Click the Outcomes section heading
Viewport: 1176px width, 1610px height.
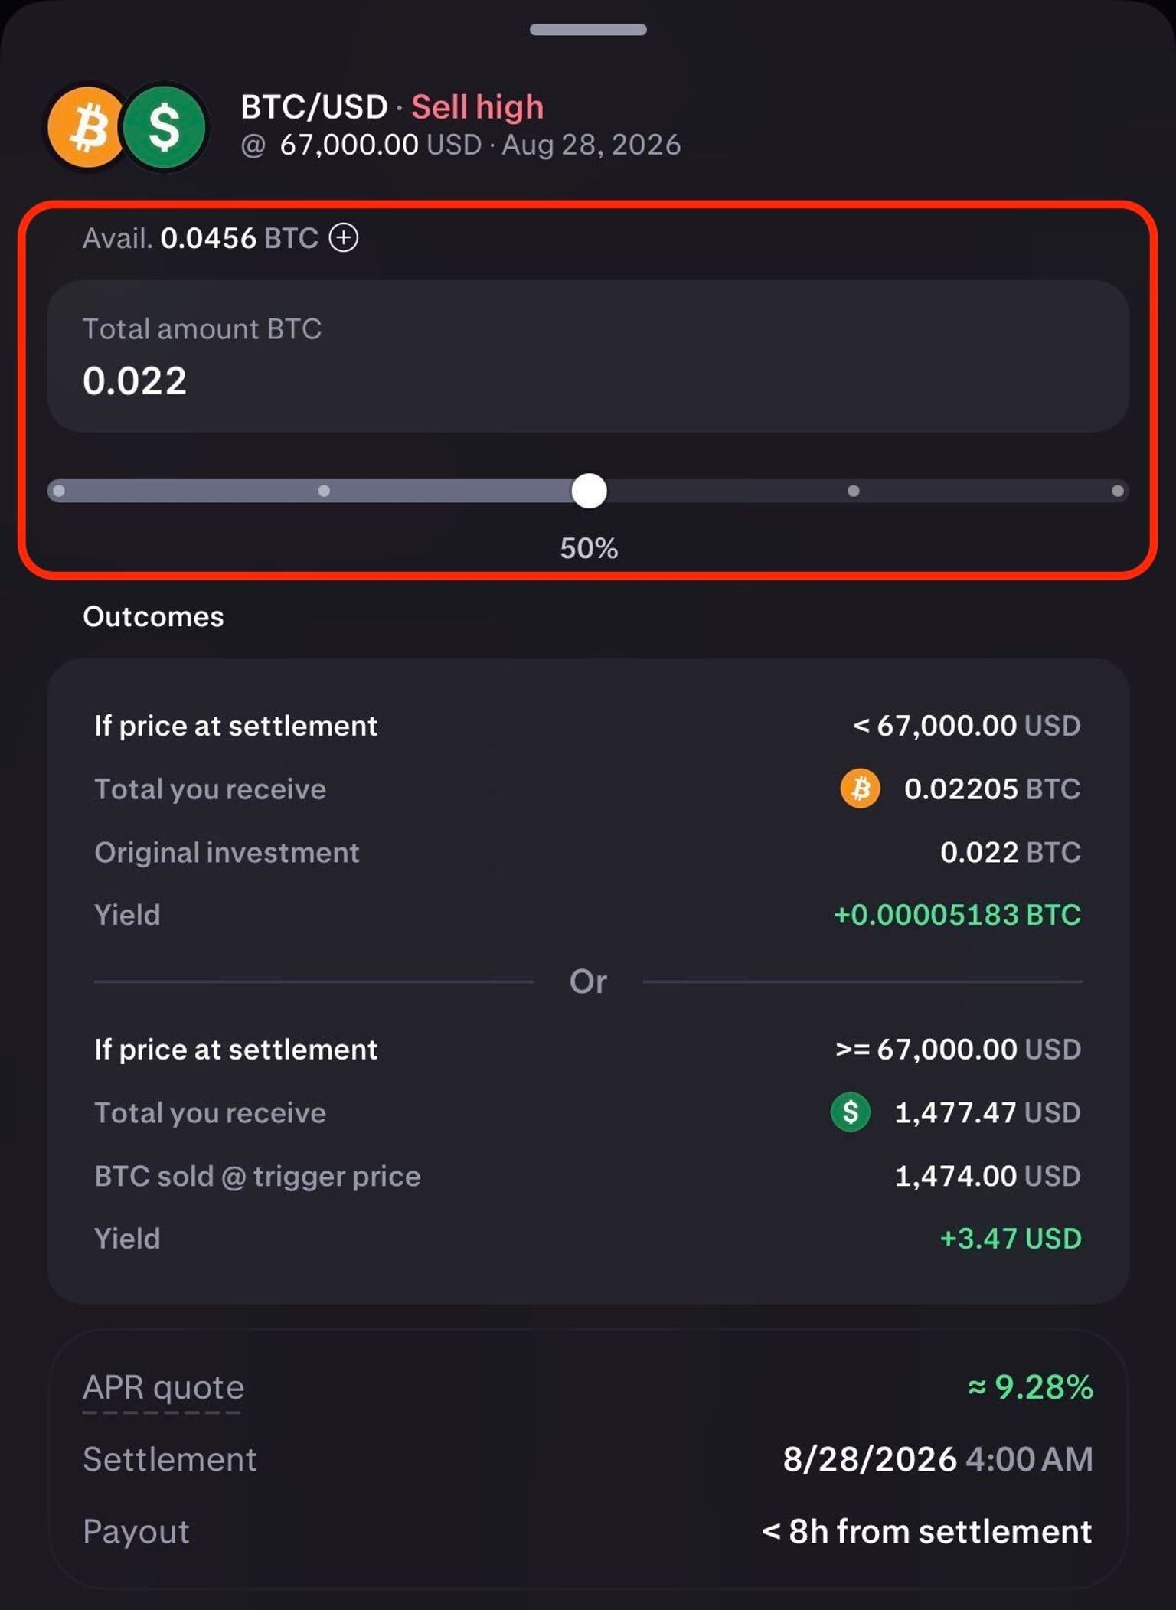tap(153, 616)
